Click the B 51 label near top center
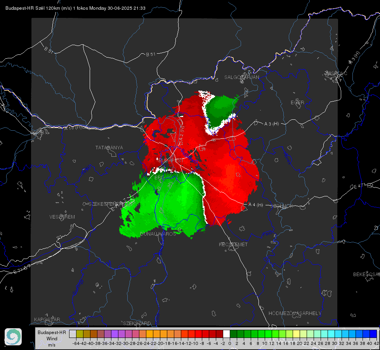Image resolution: width=380 pixels, height=350 pixels. (151, 54)
